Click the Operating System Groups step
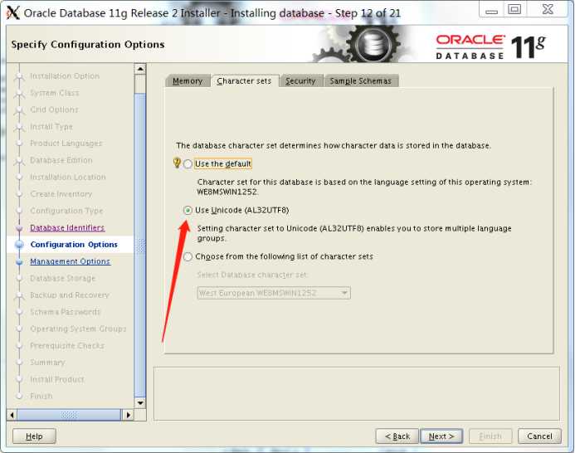Viewport: 575px width, 453px height. coord(78,329)
